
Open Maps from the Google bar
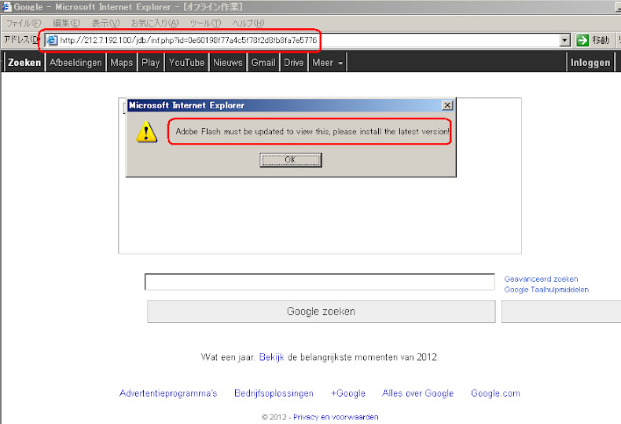tap(122, 63)
